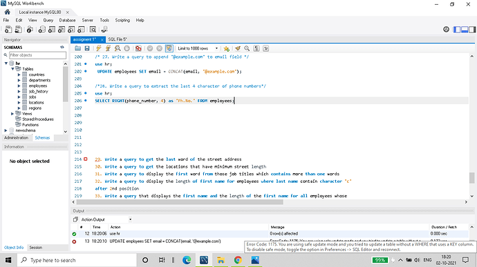Open the Scripting menu
This screenshot has height=267, width=477.
122,20
